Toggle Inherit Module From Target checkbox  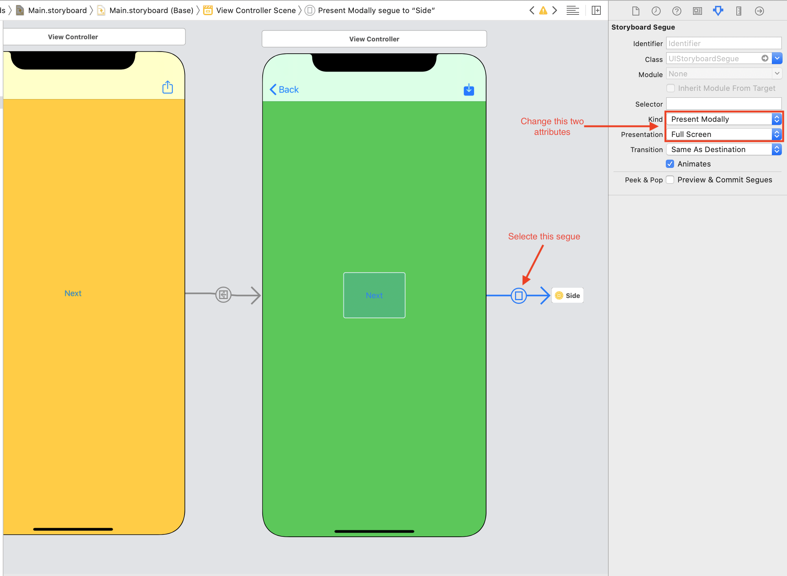671,88
